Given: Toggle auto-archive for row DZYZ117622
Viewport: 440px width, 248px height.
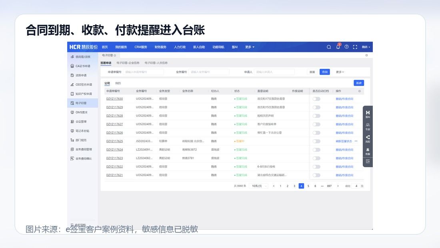Looking at the screenshot, I should pos(316,167).
